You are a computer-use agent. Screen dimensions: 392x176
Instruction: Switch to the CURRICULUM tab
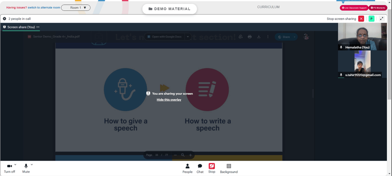pyautogui.click(x=268, y=7)
